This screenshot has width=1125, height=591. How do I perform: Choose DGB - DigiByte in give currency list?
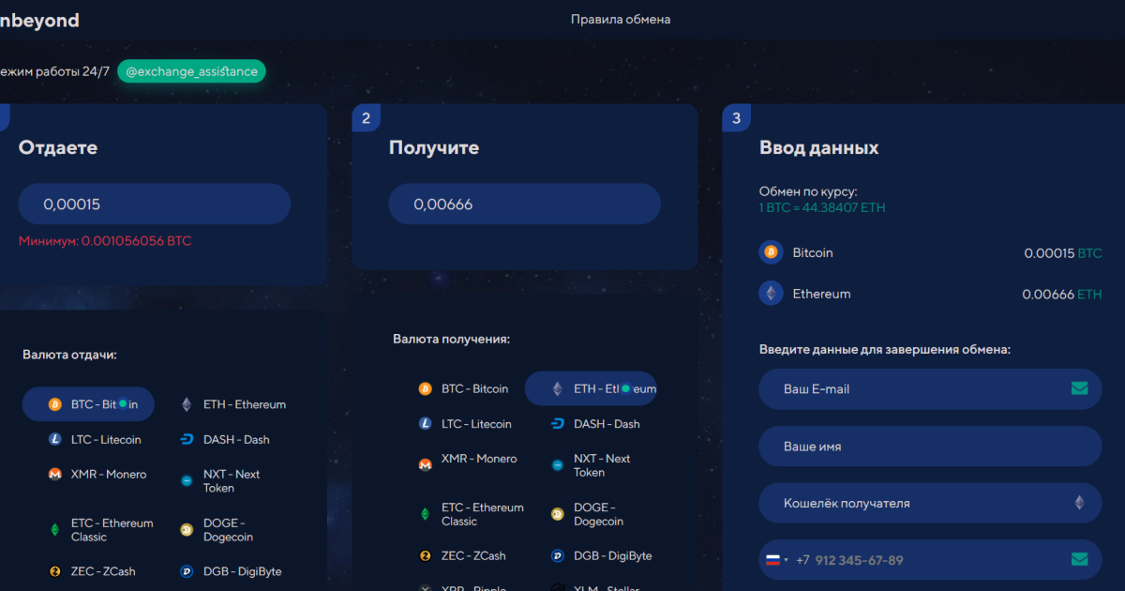coord(230,571)
